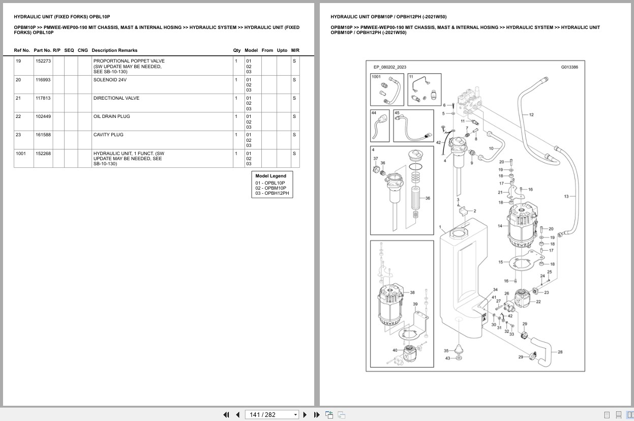This screenshot has height=421, width=634.
Task: Click the Part No. column header
Action: click(42, 50)
